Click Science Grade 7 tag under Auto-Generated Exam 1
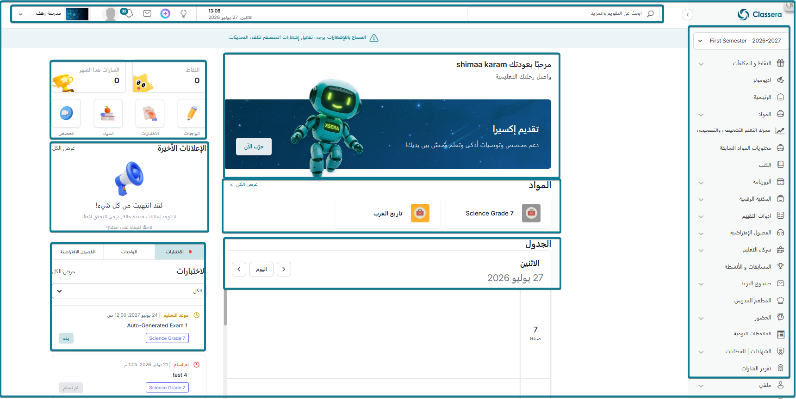Image resolution: width=796 pixels, height=399 pixels. [x=167, y=338]
